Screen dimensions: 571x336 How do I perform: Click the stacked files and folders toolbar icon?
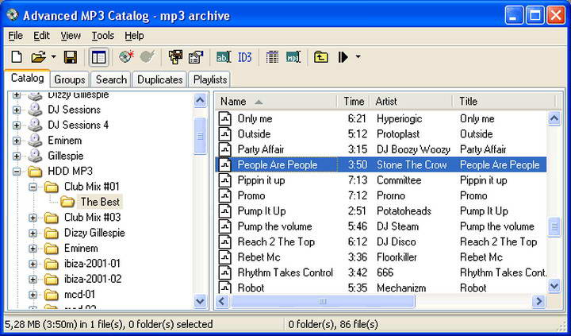[175, 57]
